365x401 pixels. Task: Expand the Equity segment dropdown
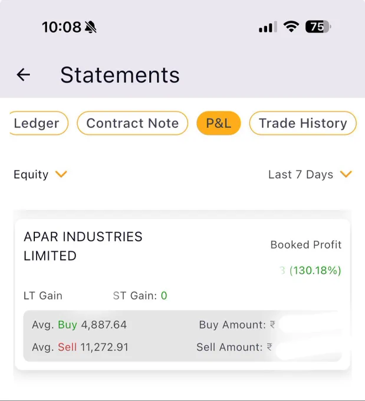(40, 175)
